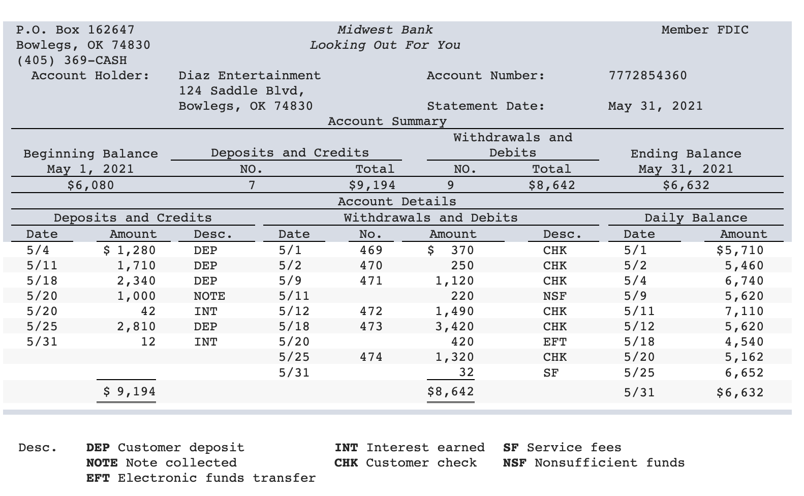Click the NOTE description in deposits
The height and width of the screenshot is (496, 804).
(209, 296)
